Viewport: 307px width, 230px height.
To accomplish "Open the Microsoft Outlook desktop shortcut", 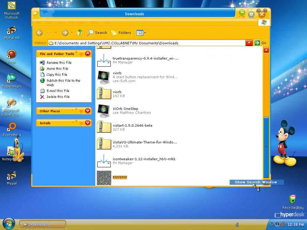I will tap(12, 10).
